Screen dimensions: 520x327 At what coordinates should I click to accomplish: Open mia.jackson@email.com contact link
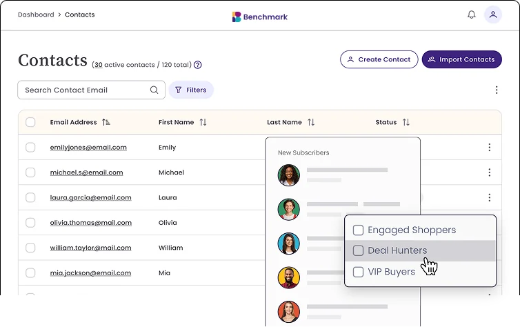click(x=90, y=273)
